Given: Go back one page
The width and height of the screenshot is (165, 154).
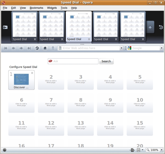Looking at the screenshot, I should tap(13, 48).
